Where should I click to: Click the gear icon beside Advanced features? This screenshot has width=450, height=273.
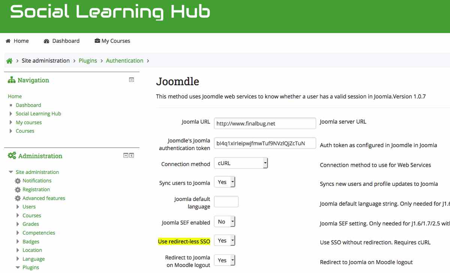pos(18,198)
